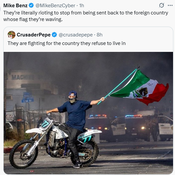The image size is (175, 175).
Task: Click the Grok circle-slash icon
Action: point(162,5)
